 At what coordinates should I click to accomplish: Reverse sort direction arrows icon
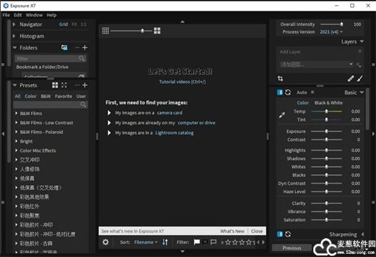tap(165, 242)
